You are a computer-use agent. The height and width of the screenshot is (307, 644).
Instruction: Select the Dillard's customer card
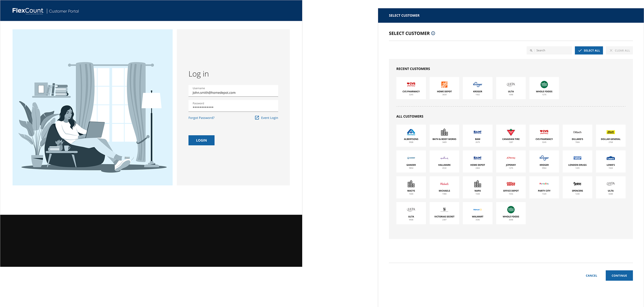click(x=577, y=136)
